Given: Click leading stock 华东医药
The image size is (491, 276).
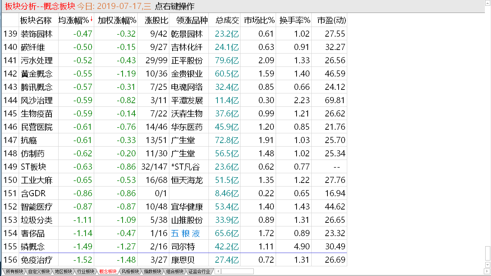Looking at the screenshot, I should point(187,127).
